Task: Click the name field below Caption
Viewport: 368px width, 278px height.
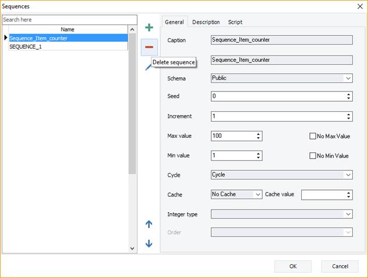Action: click(x=282, y=60)
